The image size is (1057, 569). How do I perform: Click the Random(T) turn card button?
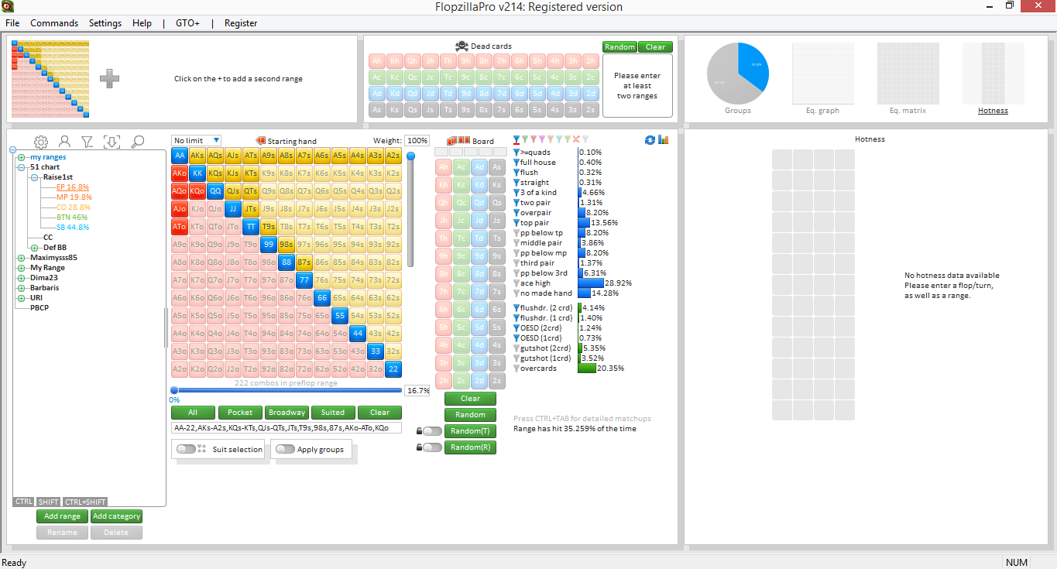click(x=470, y=431)
